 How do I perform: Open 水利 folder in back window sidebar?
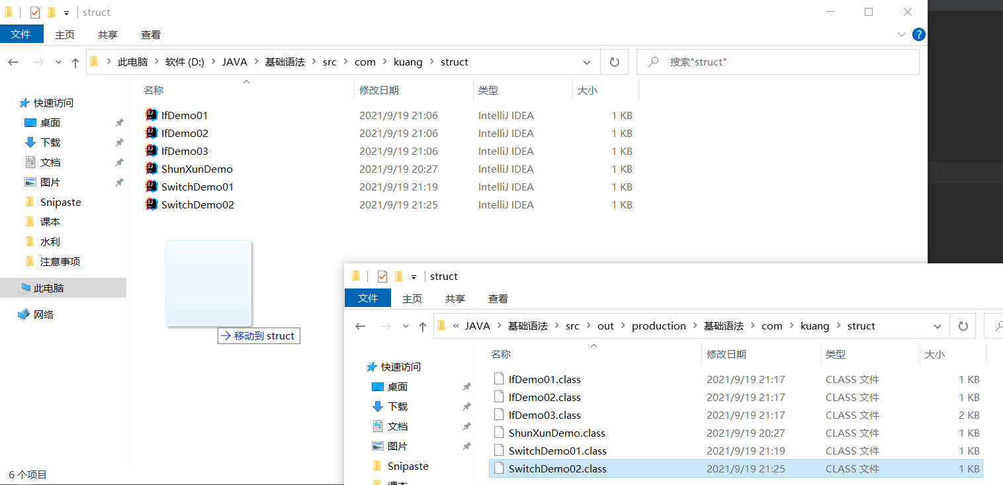43,242
